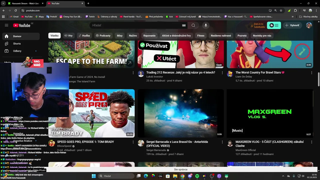The width and height of the screenshot is (320, 180).
Task: Select the Hudba filter chip
Action: coord(84,35)
